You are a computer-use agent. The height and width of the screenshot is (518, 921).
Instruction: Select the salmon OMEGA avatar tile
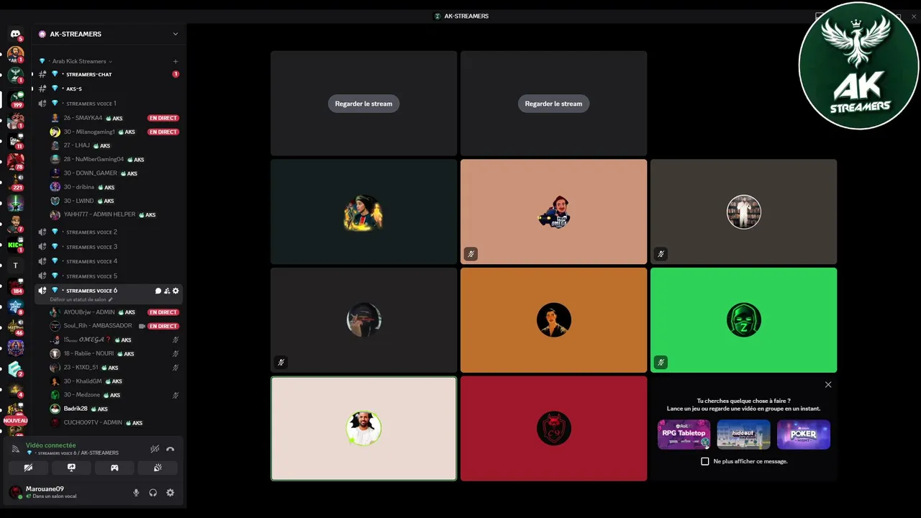(x=553, y=212)
